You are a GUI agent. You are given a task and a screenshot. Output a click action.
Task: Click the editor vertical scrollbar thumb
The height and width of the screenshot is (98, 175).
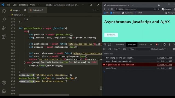click(x=101, y=88)
